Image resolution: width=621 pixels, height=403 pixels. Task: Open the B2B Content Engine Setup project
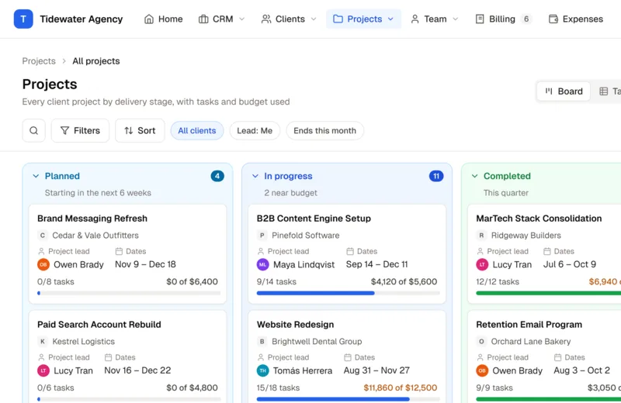pos(314,219)
